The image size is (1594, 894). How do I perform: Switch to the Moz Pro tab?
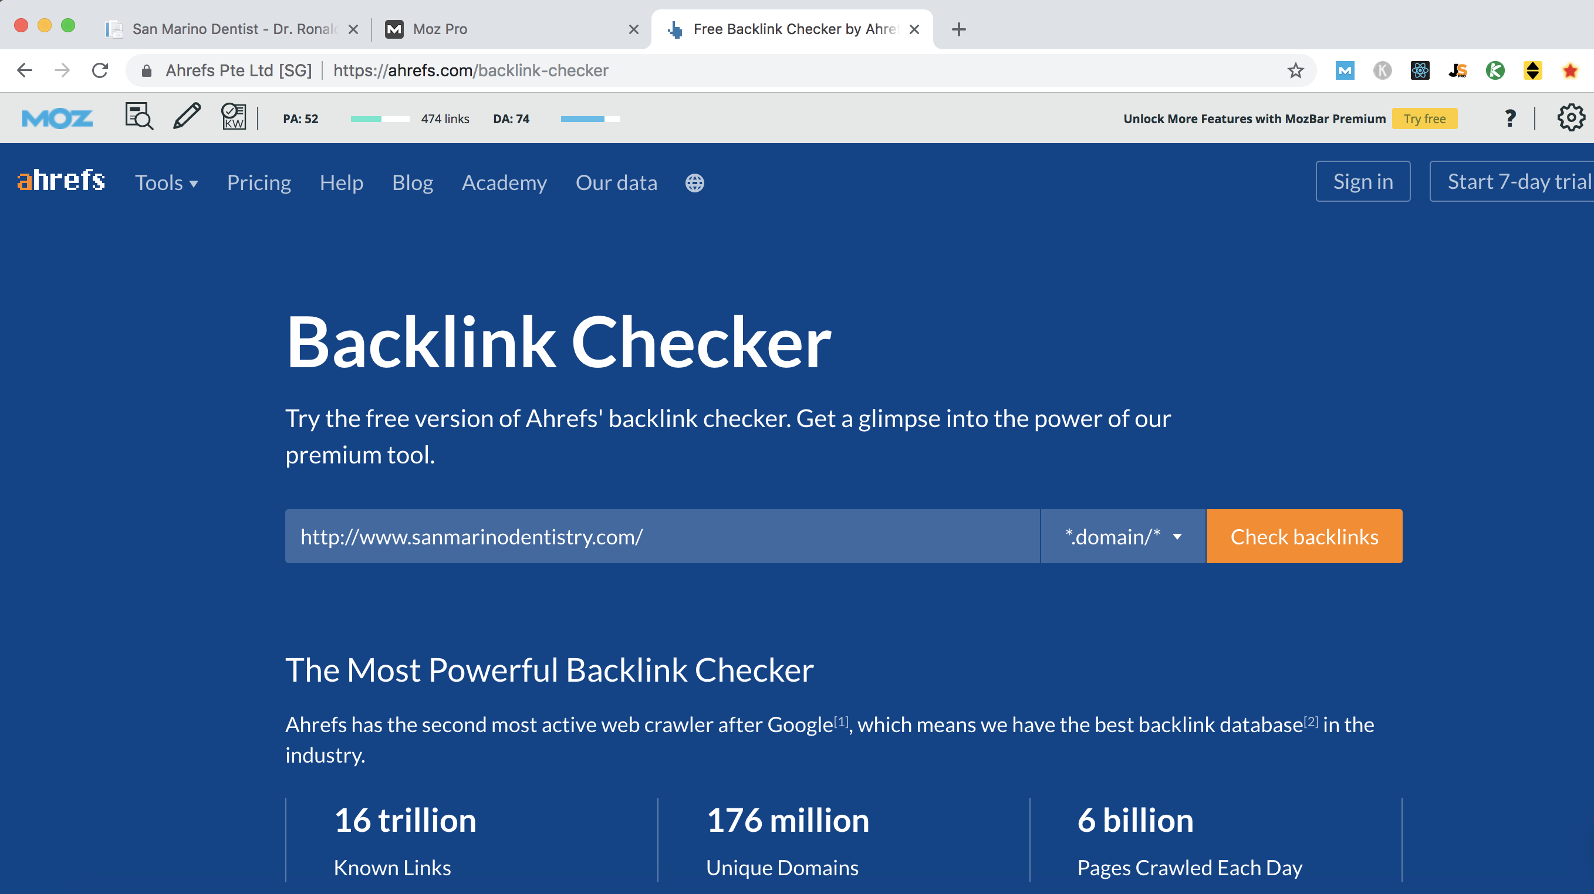[x=511, y=29]
